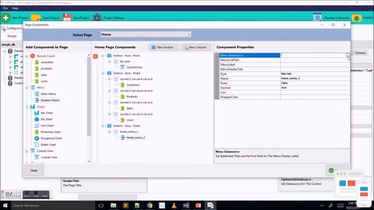This screenshot has width=374, height=210.
Task: Open the Help menu
Action: click(x=15, y=8)
